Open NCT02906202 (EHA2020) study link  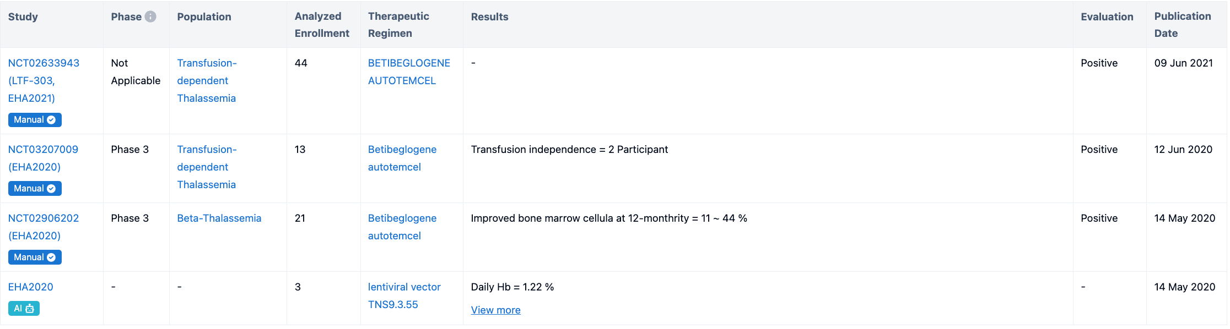pos(43,227)
